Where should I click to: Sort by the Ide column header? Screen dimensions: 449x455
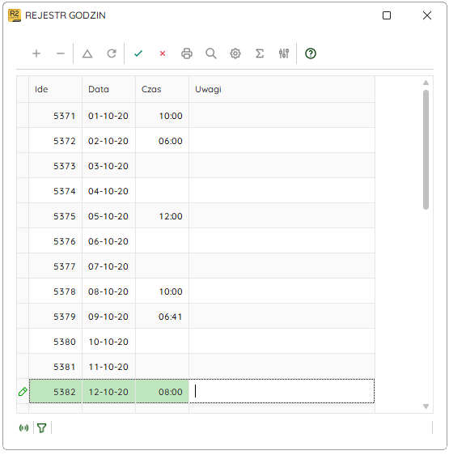pos(55,89)
